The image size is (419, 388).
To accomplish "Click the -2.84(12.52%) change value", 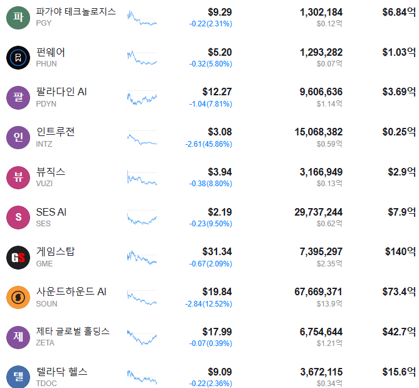I will pyautogui.click(x=209, y=303).
